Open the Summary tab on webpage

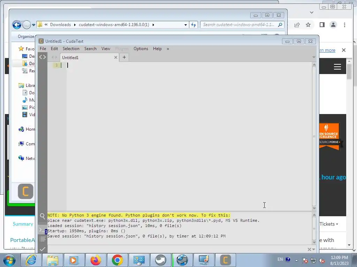[x=23, y=224]
